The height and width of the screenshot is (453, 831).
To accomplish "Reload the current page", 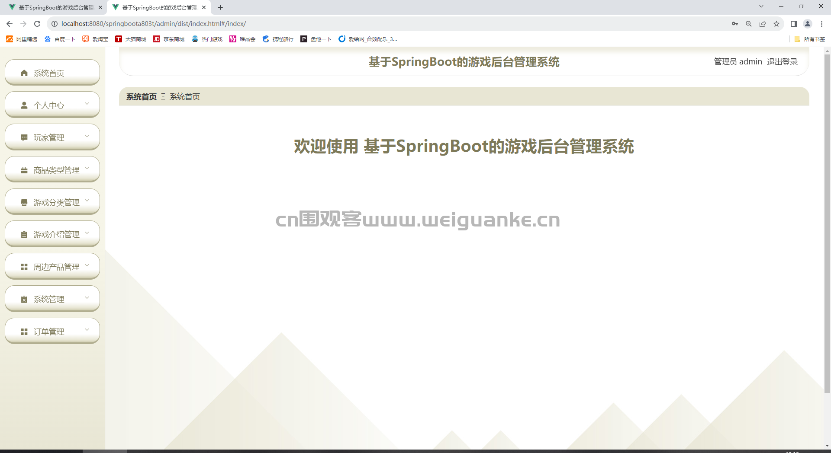I will point(37,24).
